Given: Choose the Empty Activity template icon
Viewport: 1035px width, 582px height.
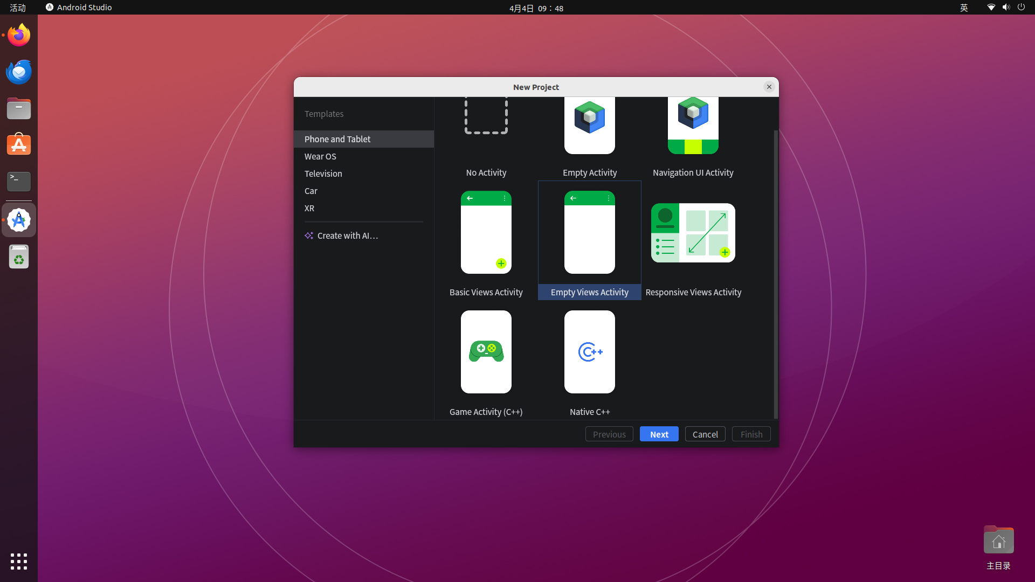Looking at the screenshot, I should pyautogui.click(x=589, y=125).
